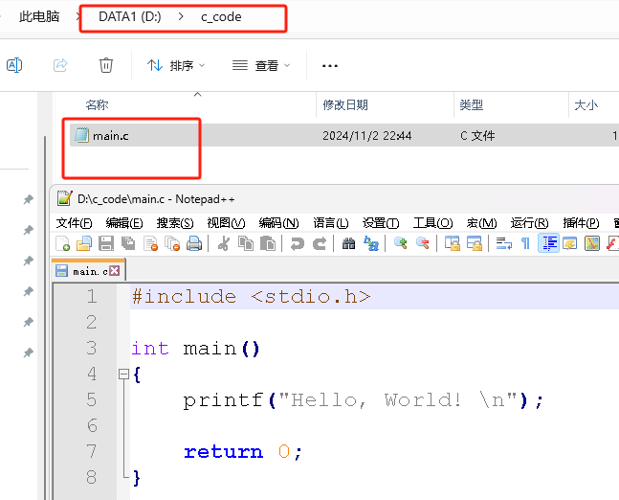Open the Document Map icon
Viewport: 619px width, 500px height.
pyautogui.click(x=592, y=243)
